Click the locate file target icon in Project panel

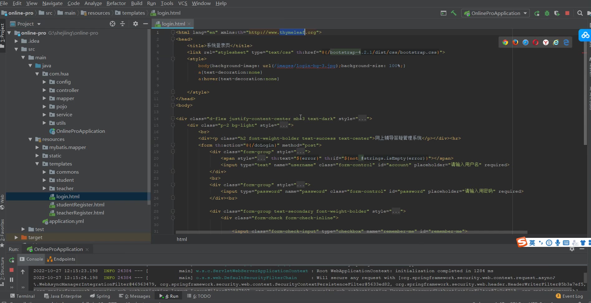[113, 24]
